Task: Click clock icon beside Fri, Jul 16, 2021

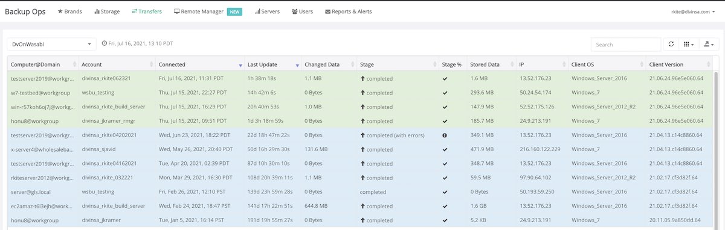Action: pos(105,43)
